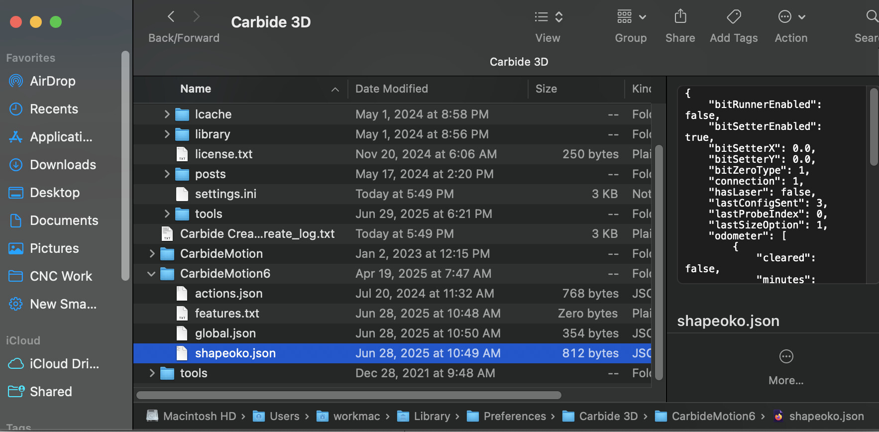
Task: Open the Group items menu
Action: tap(631, 17)
